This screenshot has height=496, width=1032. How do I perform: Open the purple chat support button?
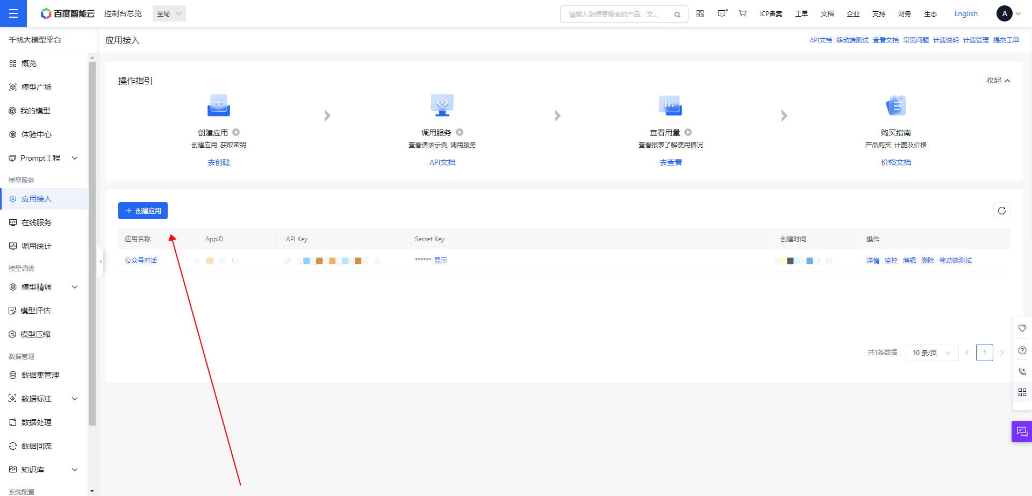pos(1022,432)
